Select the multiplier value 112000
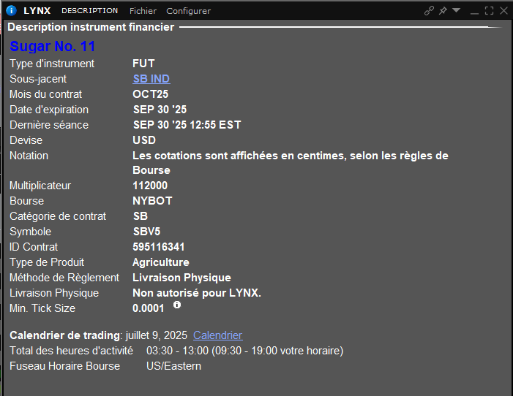The image size is (513, 396). (150, 186)
